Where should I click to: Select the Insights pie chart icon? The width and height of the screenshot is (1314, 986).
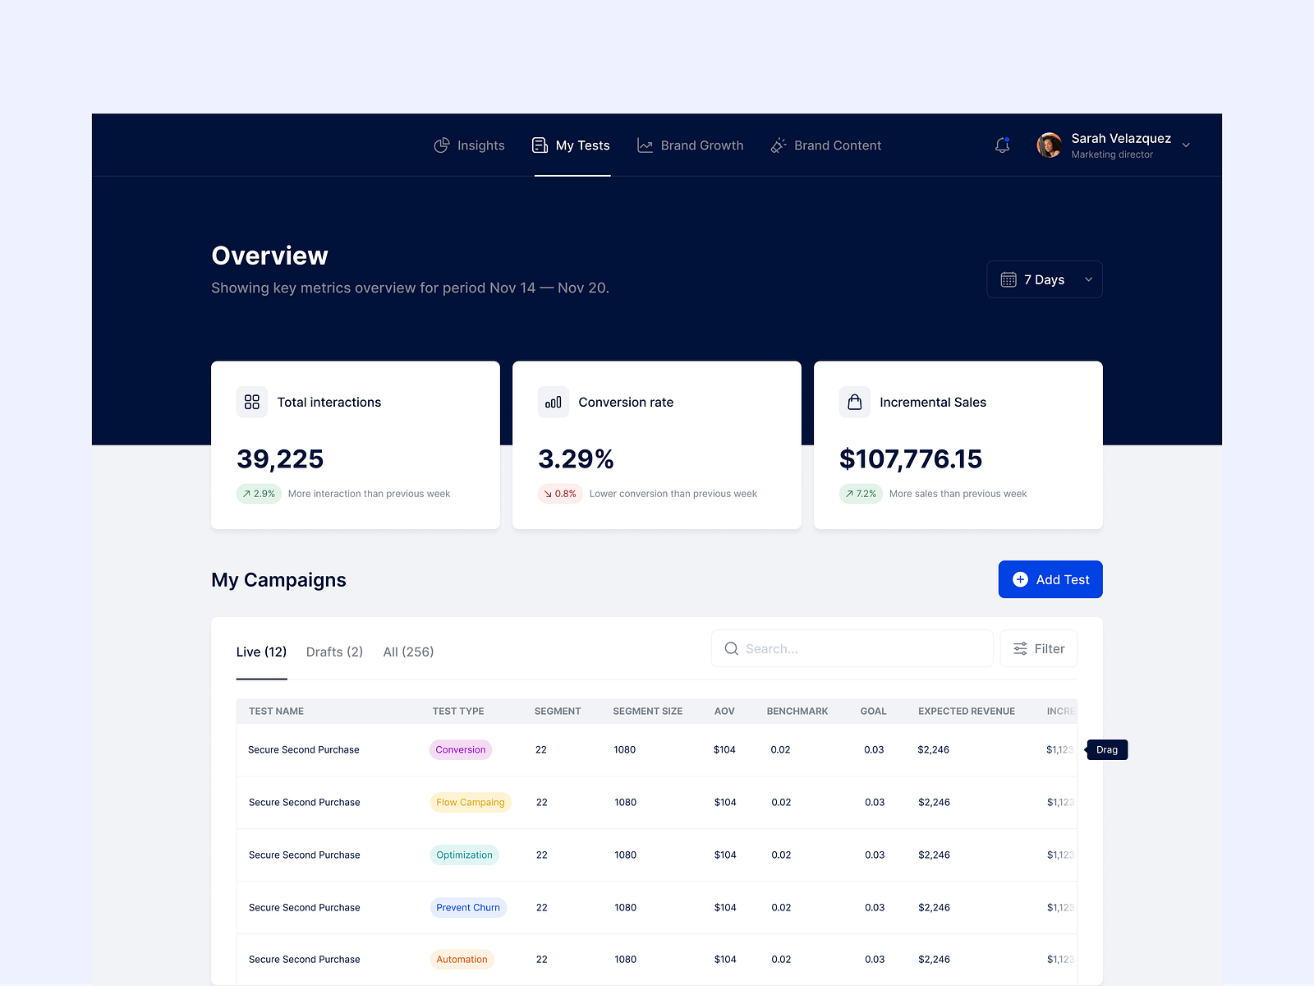442,145
